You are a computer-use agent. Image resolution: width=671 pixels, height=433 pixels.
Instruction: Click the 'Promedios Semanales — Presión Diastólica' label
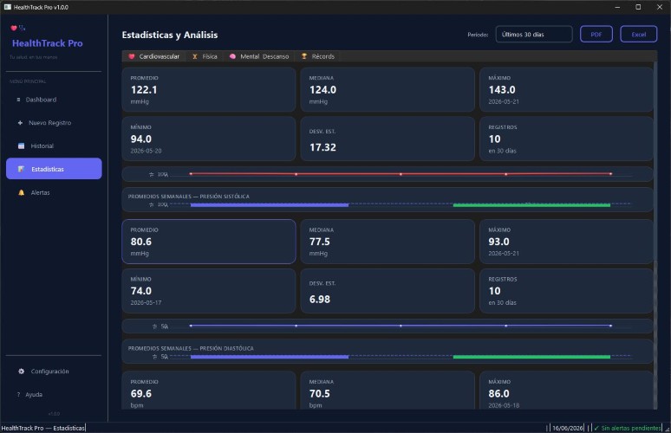click(191, 348)
